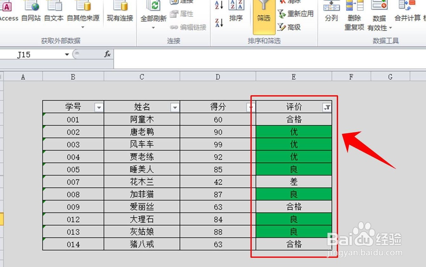Open the 姓名 filter dropdown
Image resolution: width=426 pixels, height=267 pixels.
175,108
